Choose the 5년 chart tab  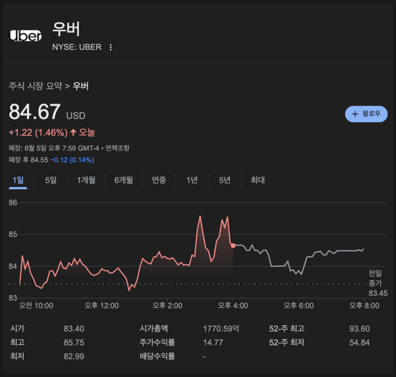coord(225,180)
